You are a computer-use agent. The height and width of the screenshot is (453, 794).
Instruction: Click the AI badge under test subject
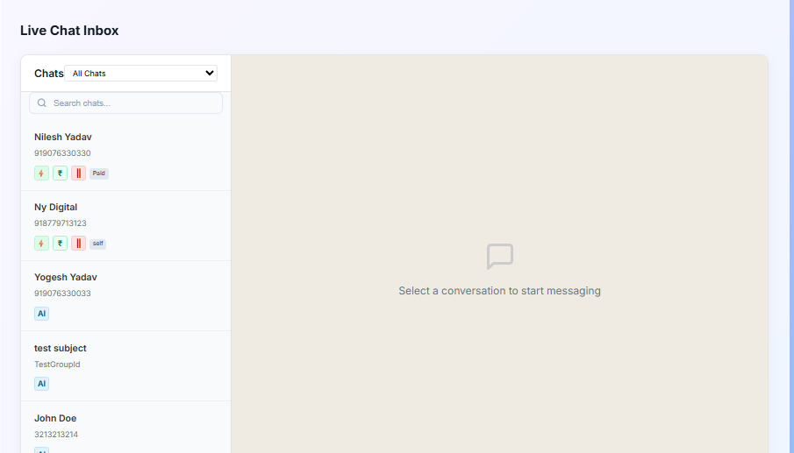[x=41, y=384]
